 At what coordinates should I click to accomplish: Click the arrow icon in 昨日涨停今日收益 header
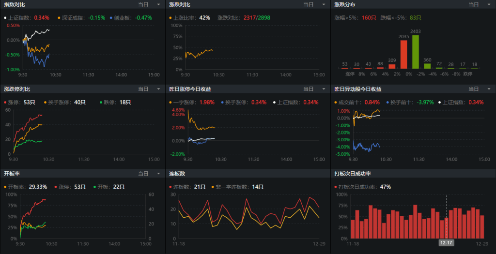tap(323, 89)
